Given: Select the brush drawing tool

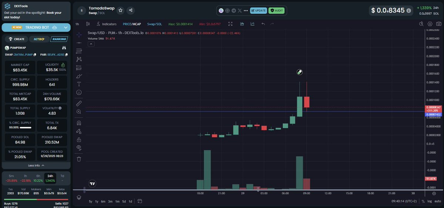Looking at the screenshot, I should coord(79,76).
